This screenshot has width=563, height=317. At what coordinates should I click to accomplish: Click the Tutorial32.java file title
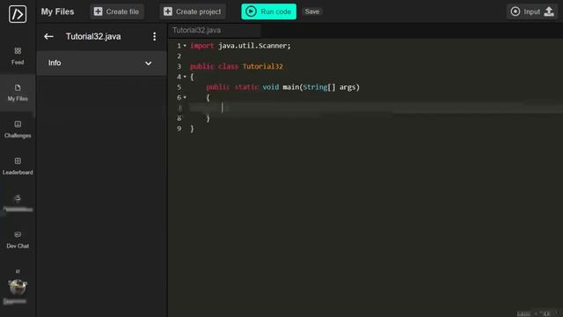pyautogui.click(x=93, y=37)
